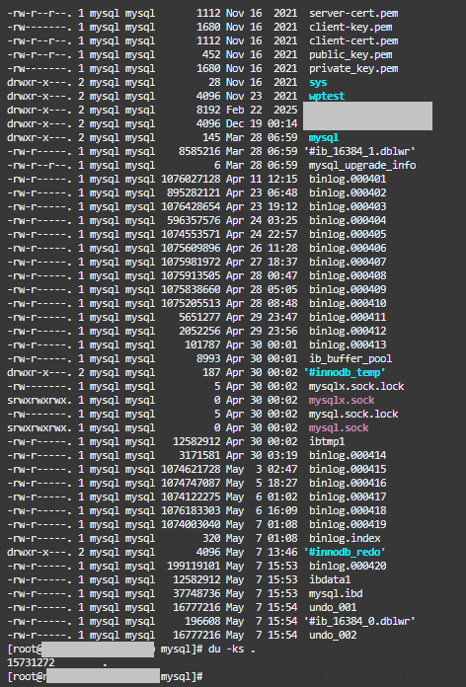The height and width of the screenshot is (687, 466).
Task: Select the ibdata1 filename
Action: coord(330,579)
